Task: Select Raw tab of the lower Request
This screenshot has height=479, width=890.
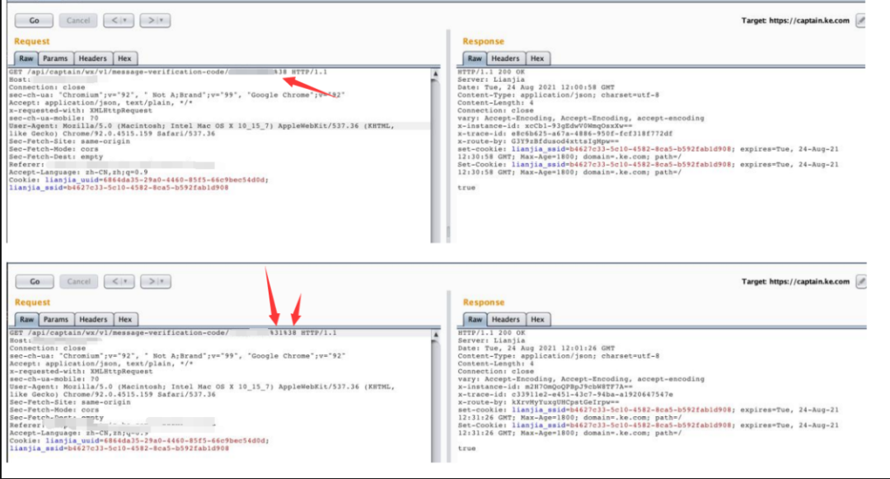Action: tap(26, 320)
